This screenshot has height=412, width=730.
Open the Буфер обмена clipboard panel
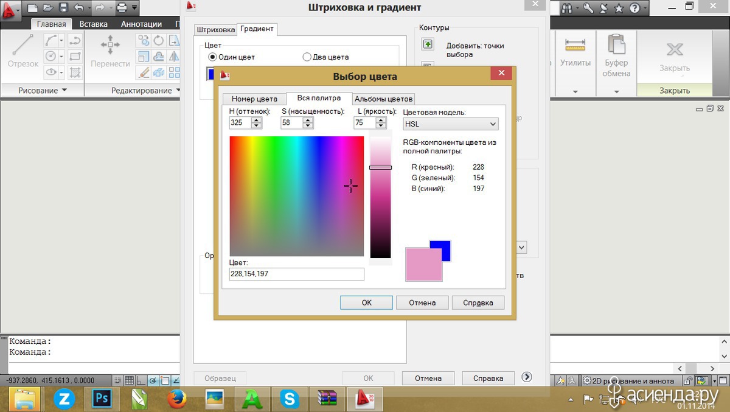616,56
